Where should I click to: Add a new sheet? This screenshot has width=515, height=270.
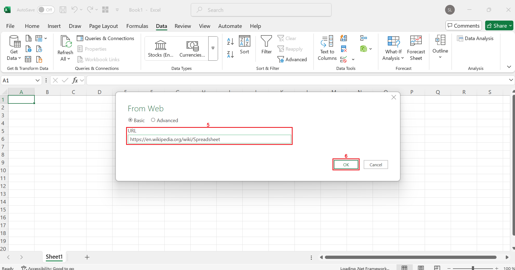click(x=87, y=257)
